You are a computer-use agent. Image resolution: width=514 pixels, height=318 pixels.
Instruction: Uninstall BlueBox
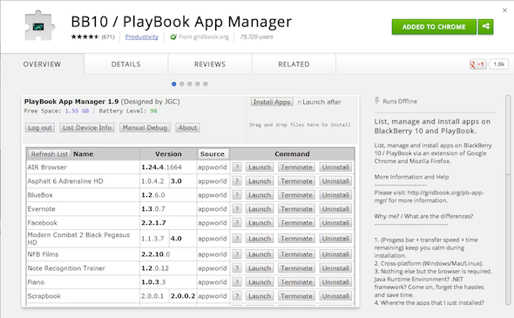click(x=335, y=195)
